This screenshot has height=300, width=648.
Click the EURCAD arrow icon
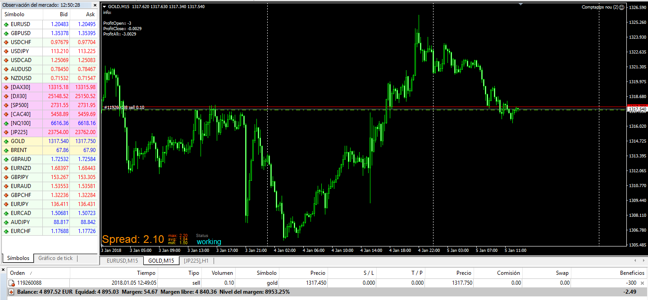[6, 213]
